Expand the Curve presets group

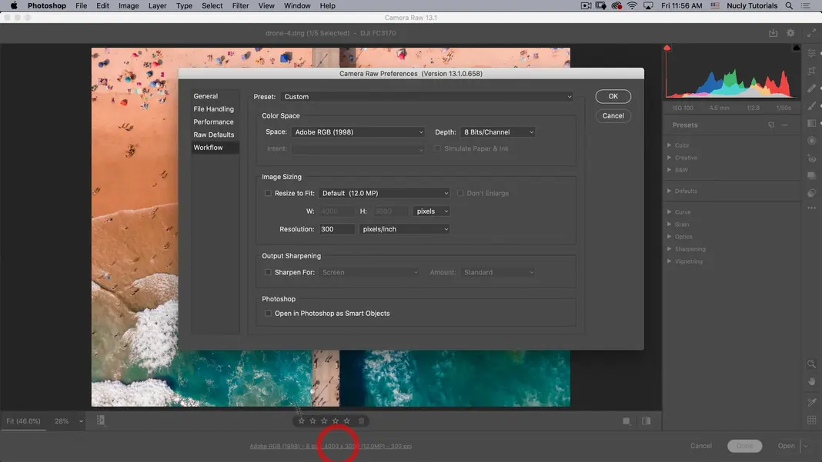[670, 212]
